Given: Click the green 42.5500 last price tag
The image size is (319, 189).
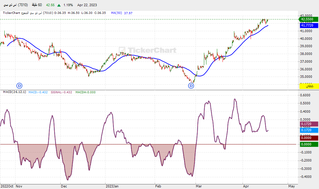Looking at the screenshot, I should (x=308, y=19).
